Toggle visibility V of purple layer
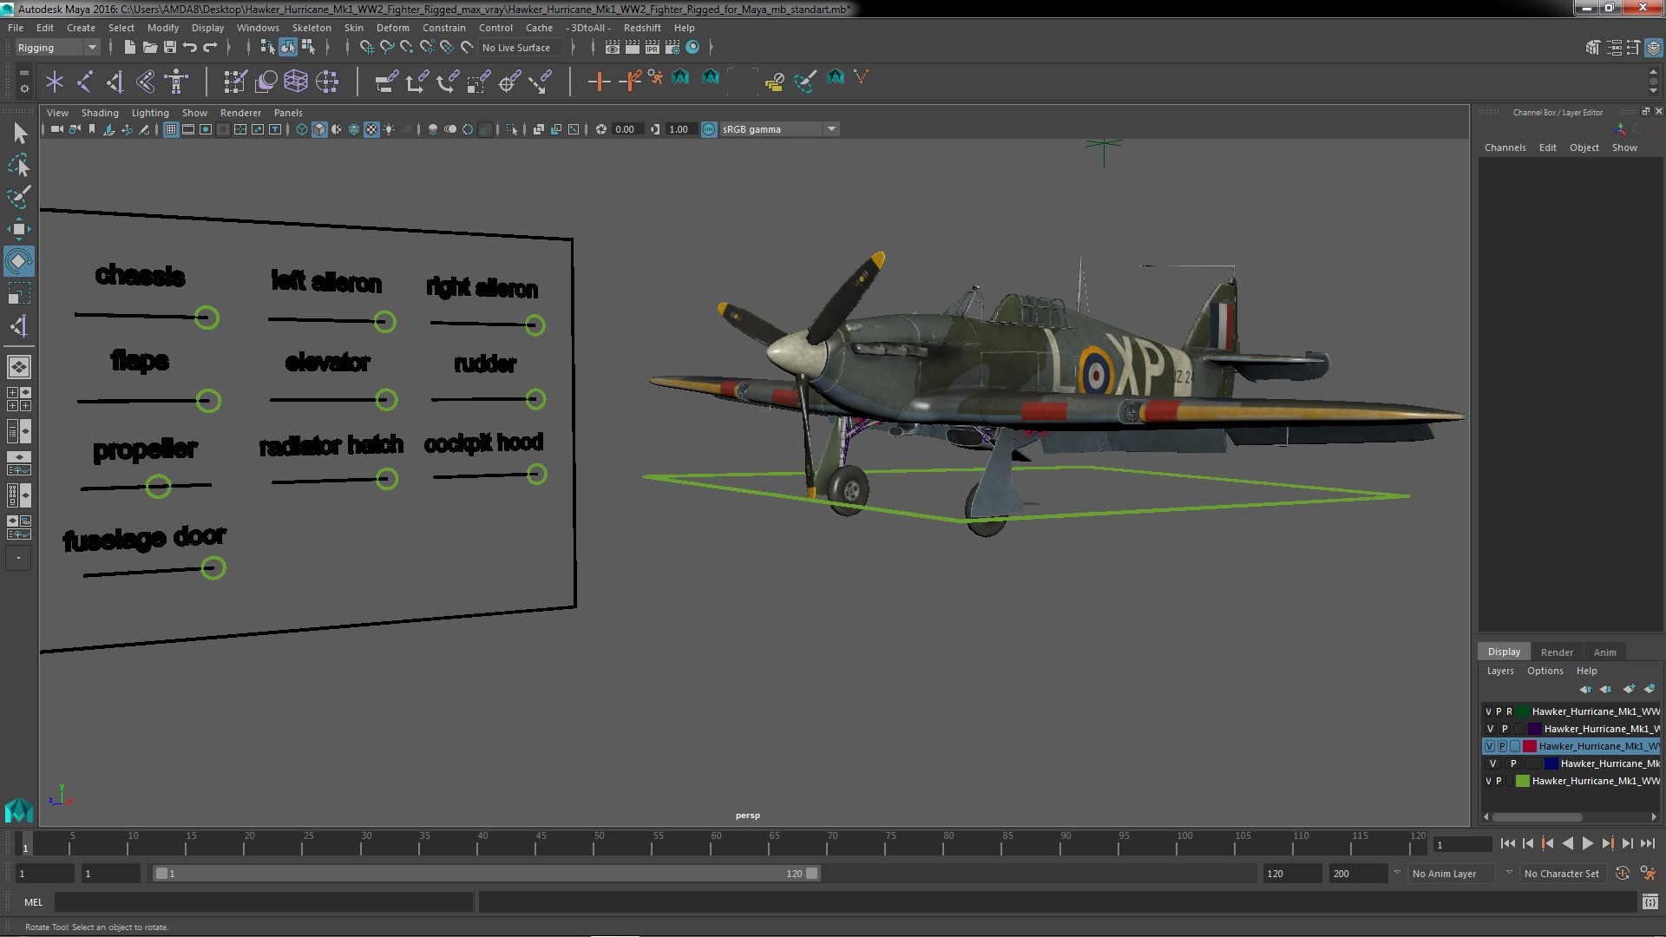The height and width of the screenshot is (937, 1666). click(x=1491, y=729)
